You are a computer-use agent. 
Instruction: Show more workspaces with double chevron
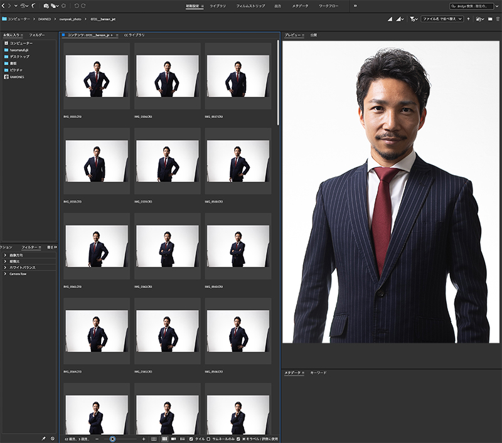coord(355,6)
